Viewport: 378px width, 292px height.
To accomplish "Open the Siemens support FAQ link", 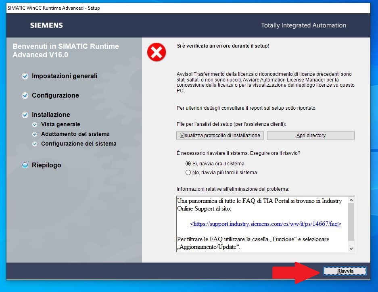I will pos(265,224).
